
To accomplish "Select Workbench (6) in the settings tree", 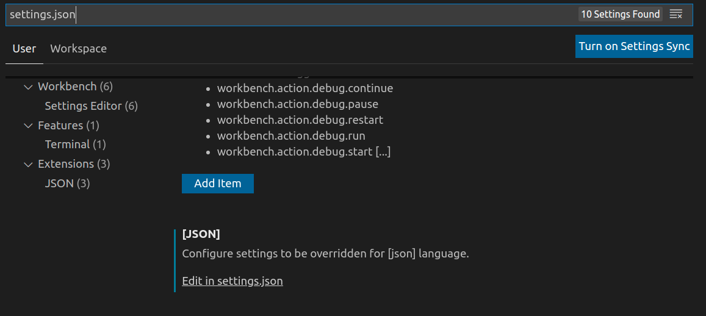I will [x=76, y=87].
